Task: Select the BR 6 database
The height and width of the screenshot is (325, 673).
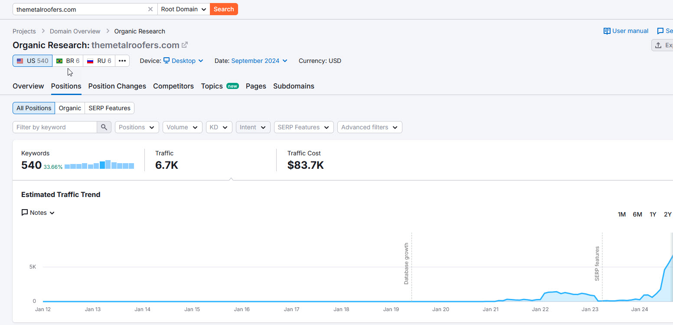Action: click(x=68, y=61)
